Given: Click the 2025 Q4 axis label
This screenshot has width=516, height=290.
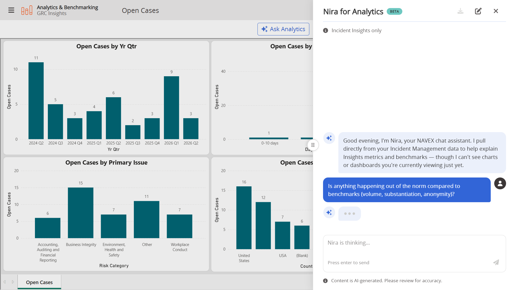Looking at the screenshot, I should pos(152,143).
